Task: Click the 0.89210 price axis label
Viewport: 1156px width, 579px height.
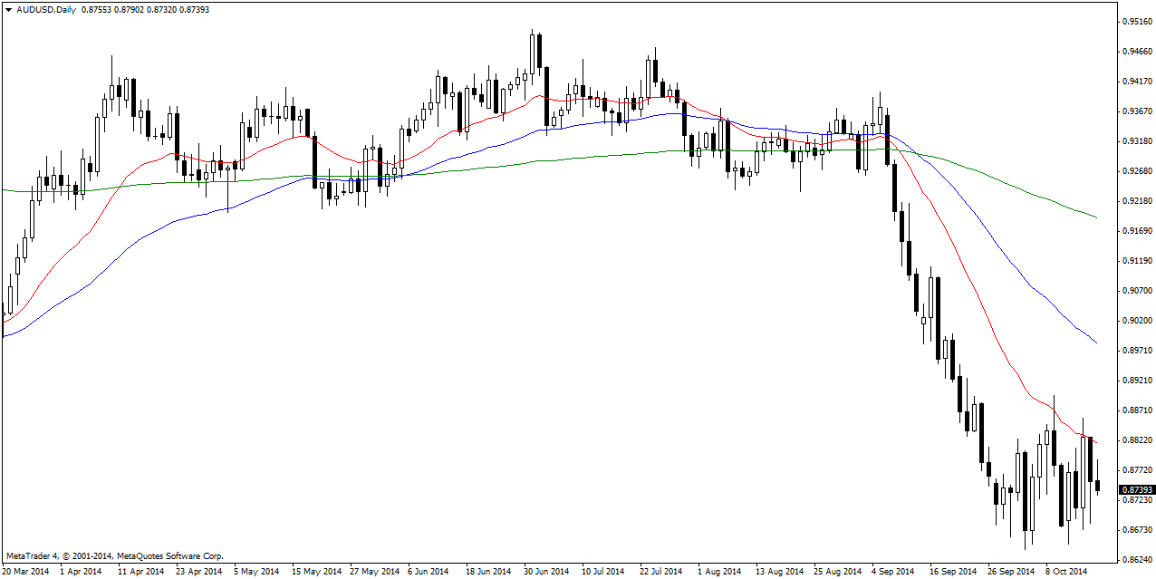Action: pyautogui.click(x=1137, y=381)
